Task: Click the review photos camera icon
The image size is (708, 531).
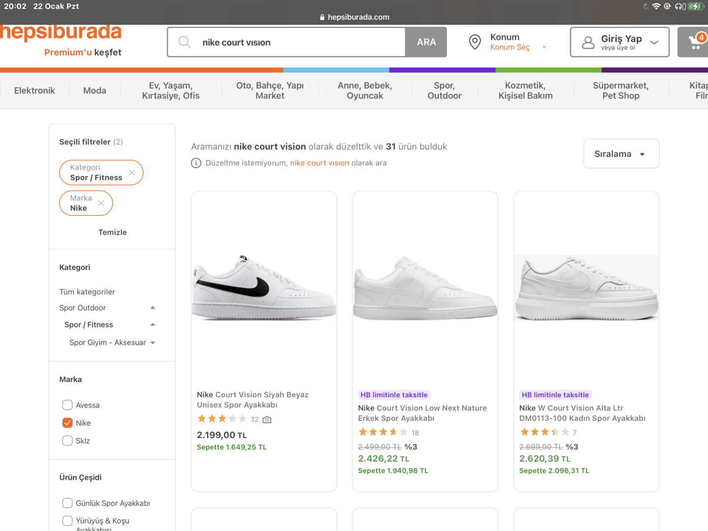Action: coord(267,419)
